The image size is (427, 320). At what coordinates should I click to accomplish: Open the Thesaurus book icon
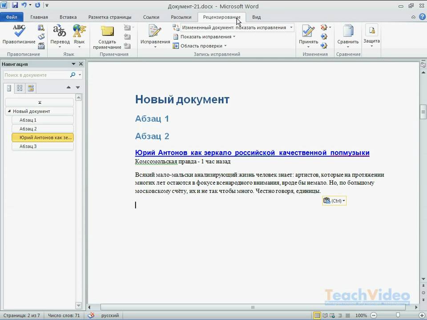41,36
